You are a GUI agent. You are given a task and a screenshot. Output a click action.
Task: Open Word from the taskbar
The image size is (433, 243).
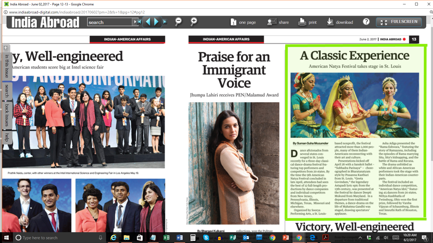(179, 238)
